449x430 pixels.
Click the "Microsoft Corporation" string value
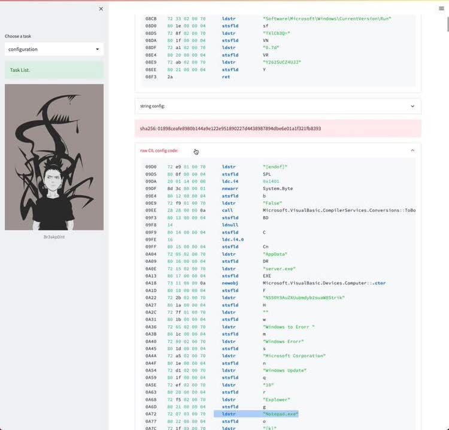coord(294,356)
